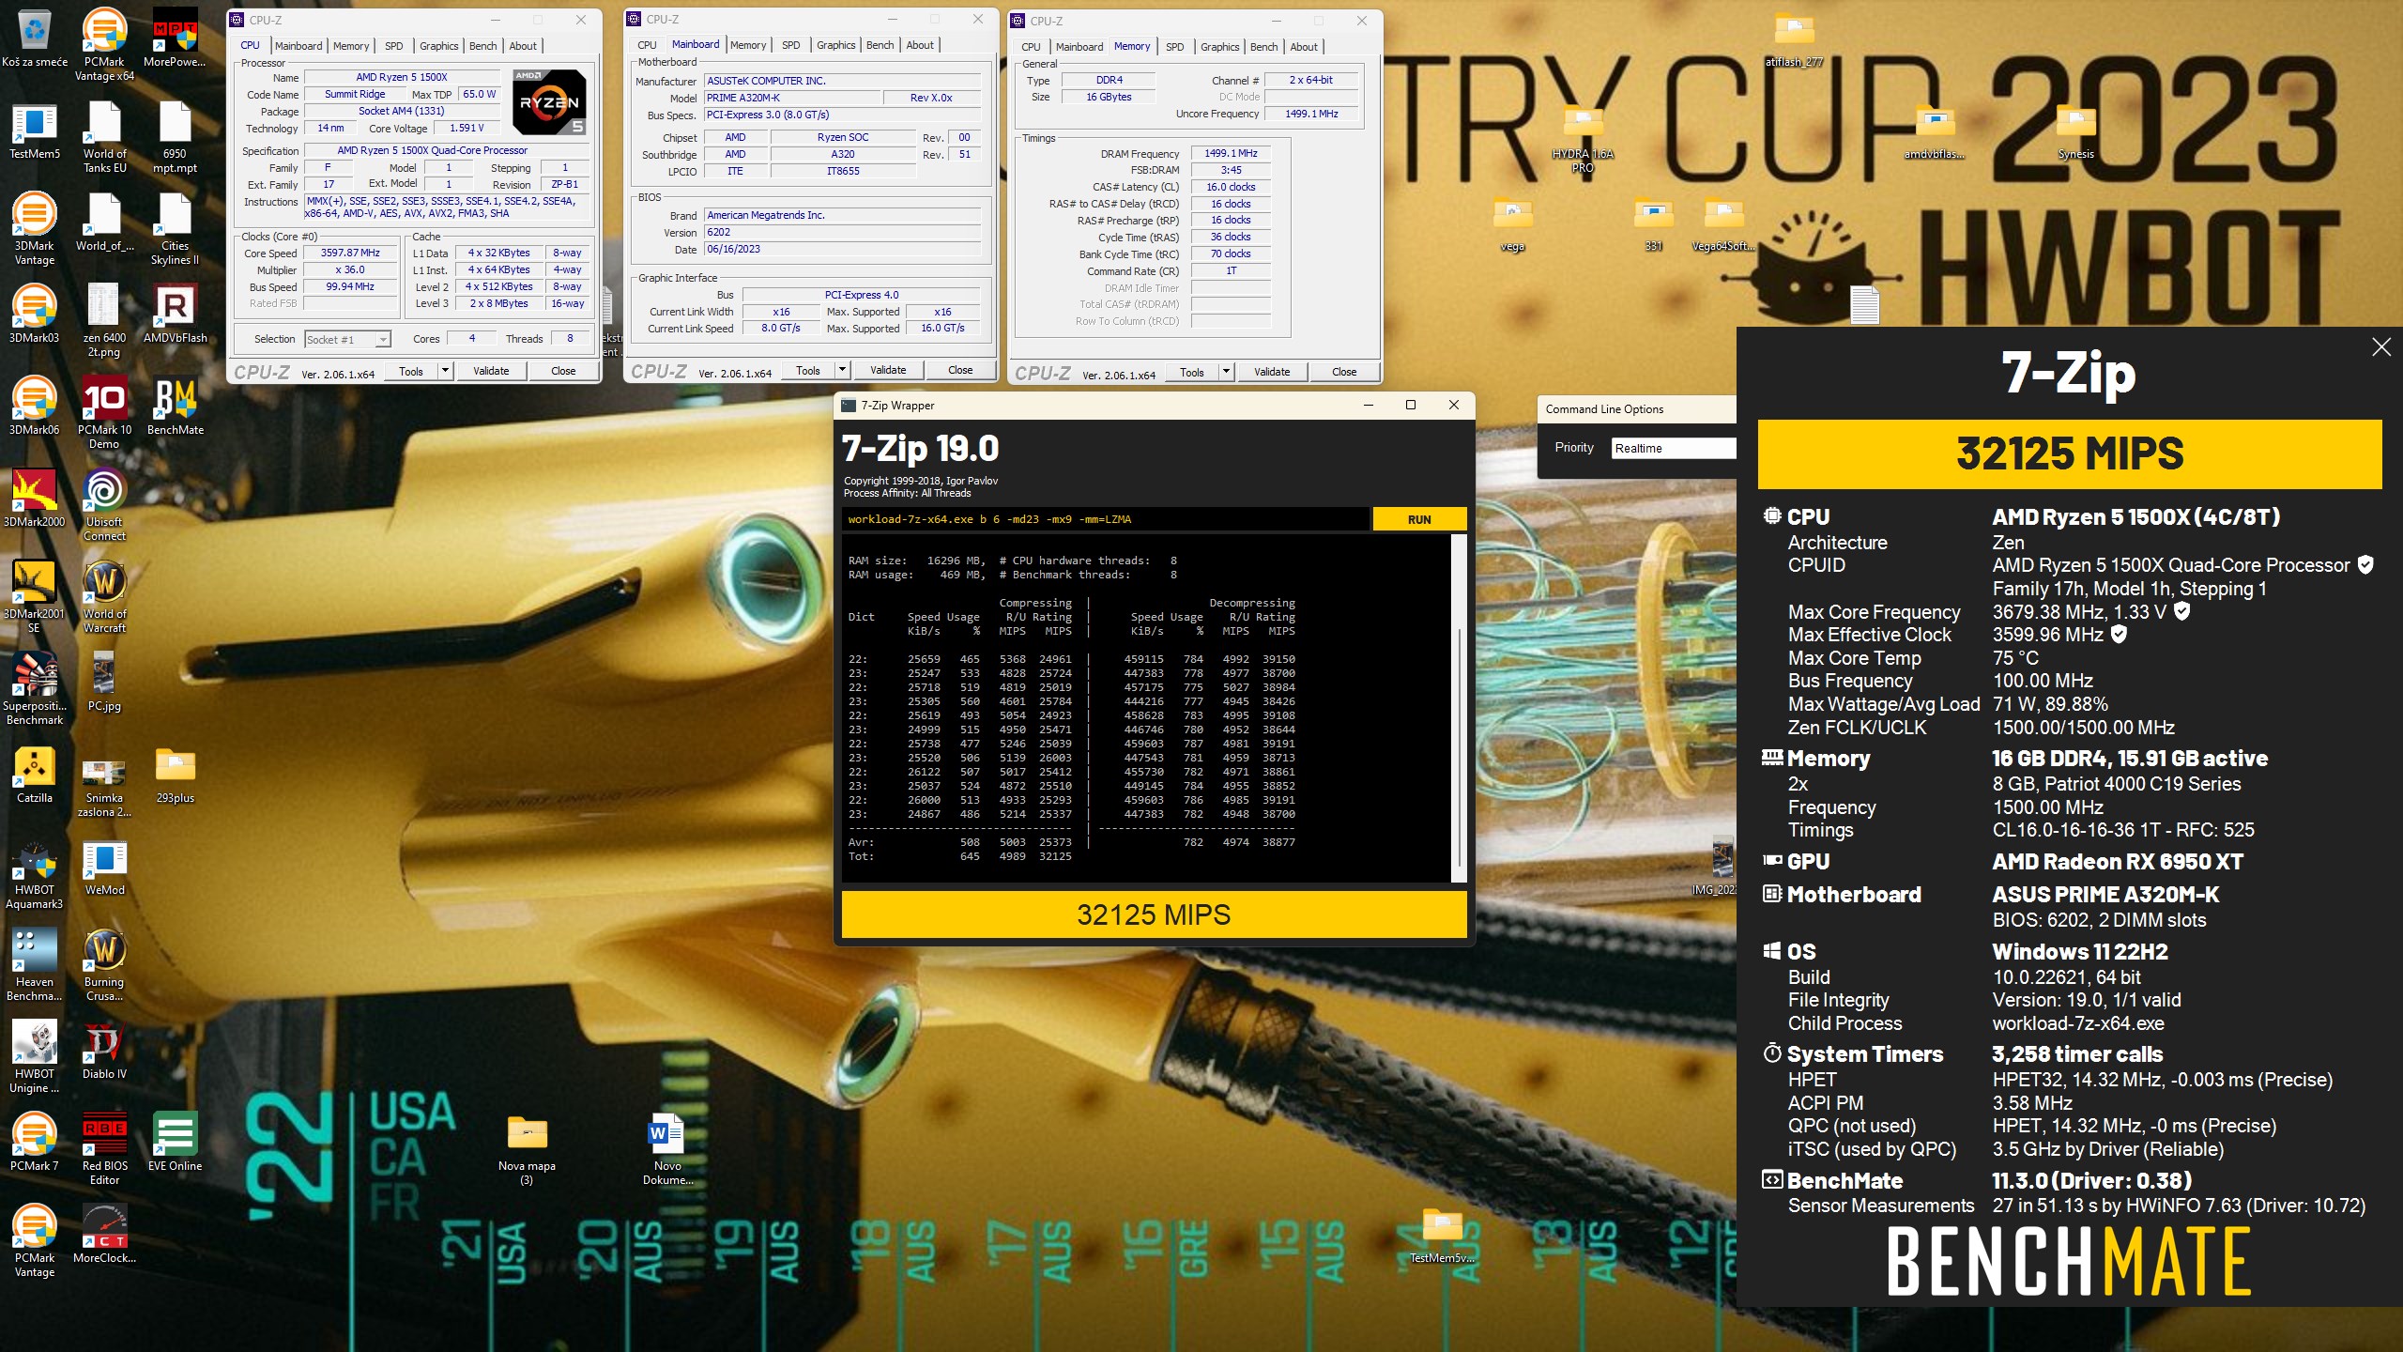Viewport: 2403px width, 1352px height.
Task: Open Ubisoft Connect desktop icon
Action: [104, 505]
